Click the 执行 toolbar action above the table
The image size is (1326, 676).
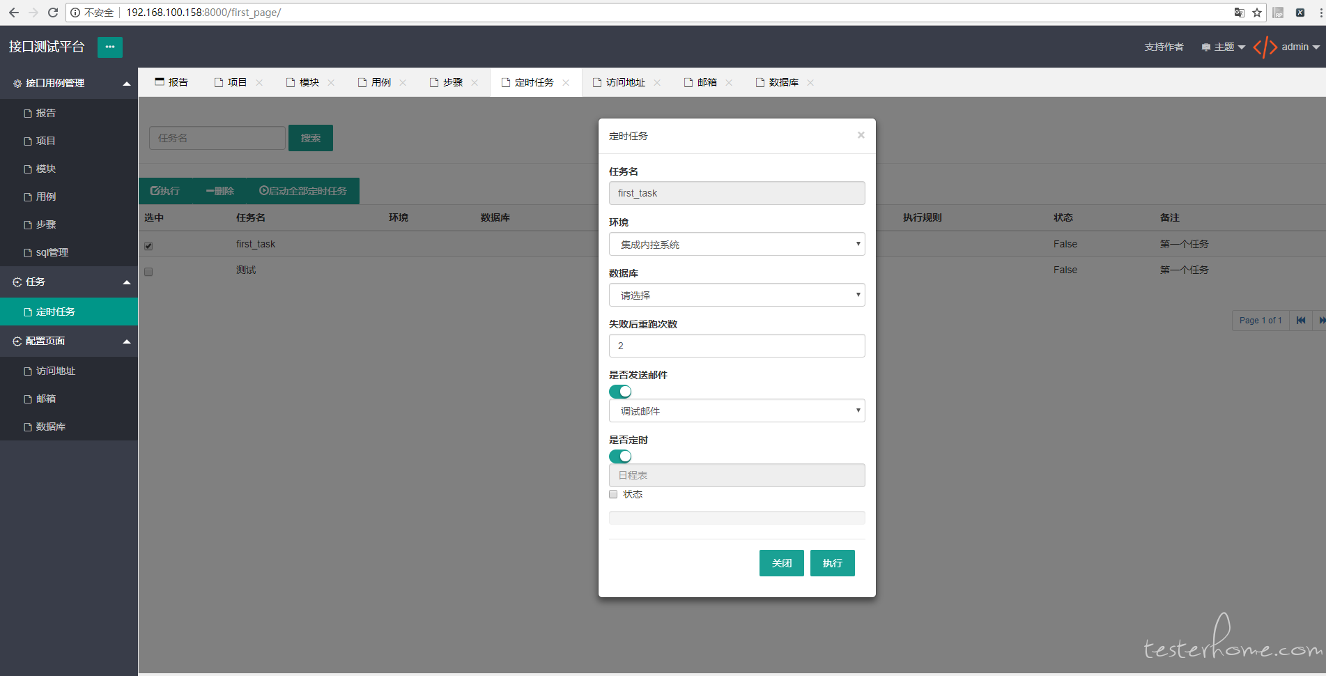(165, 190)
